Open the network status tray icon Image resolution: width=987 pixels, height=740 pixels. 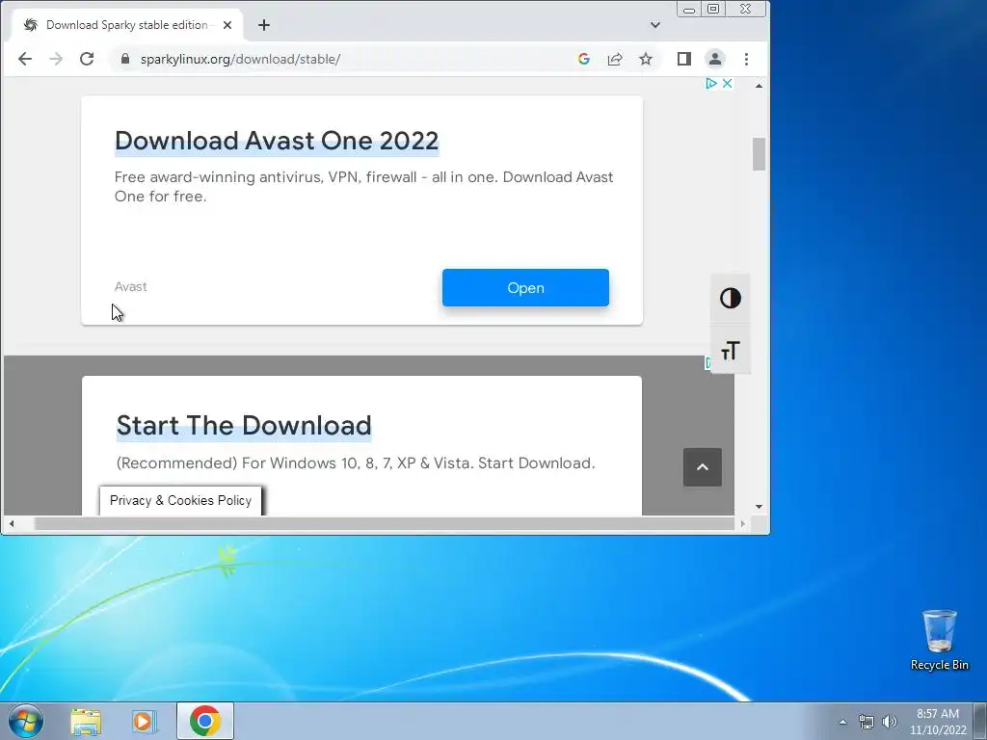[867, 722]
